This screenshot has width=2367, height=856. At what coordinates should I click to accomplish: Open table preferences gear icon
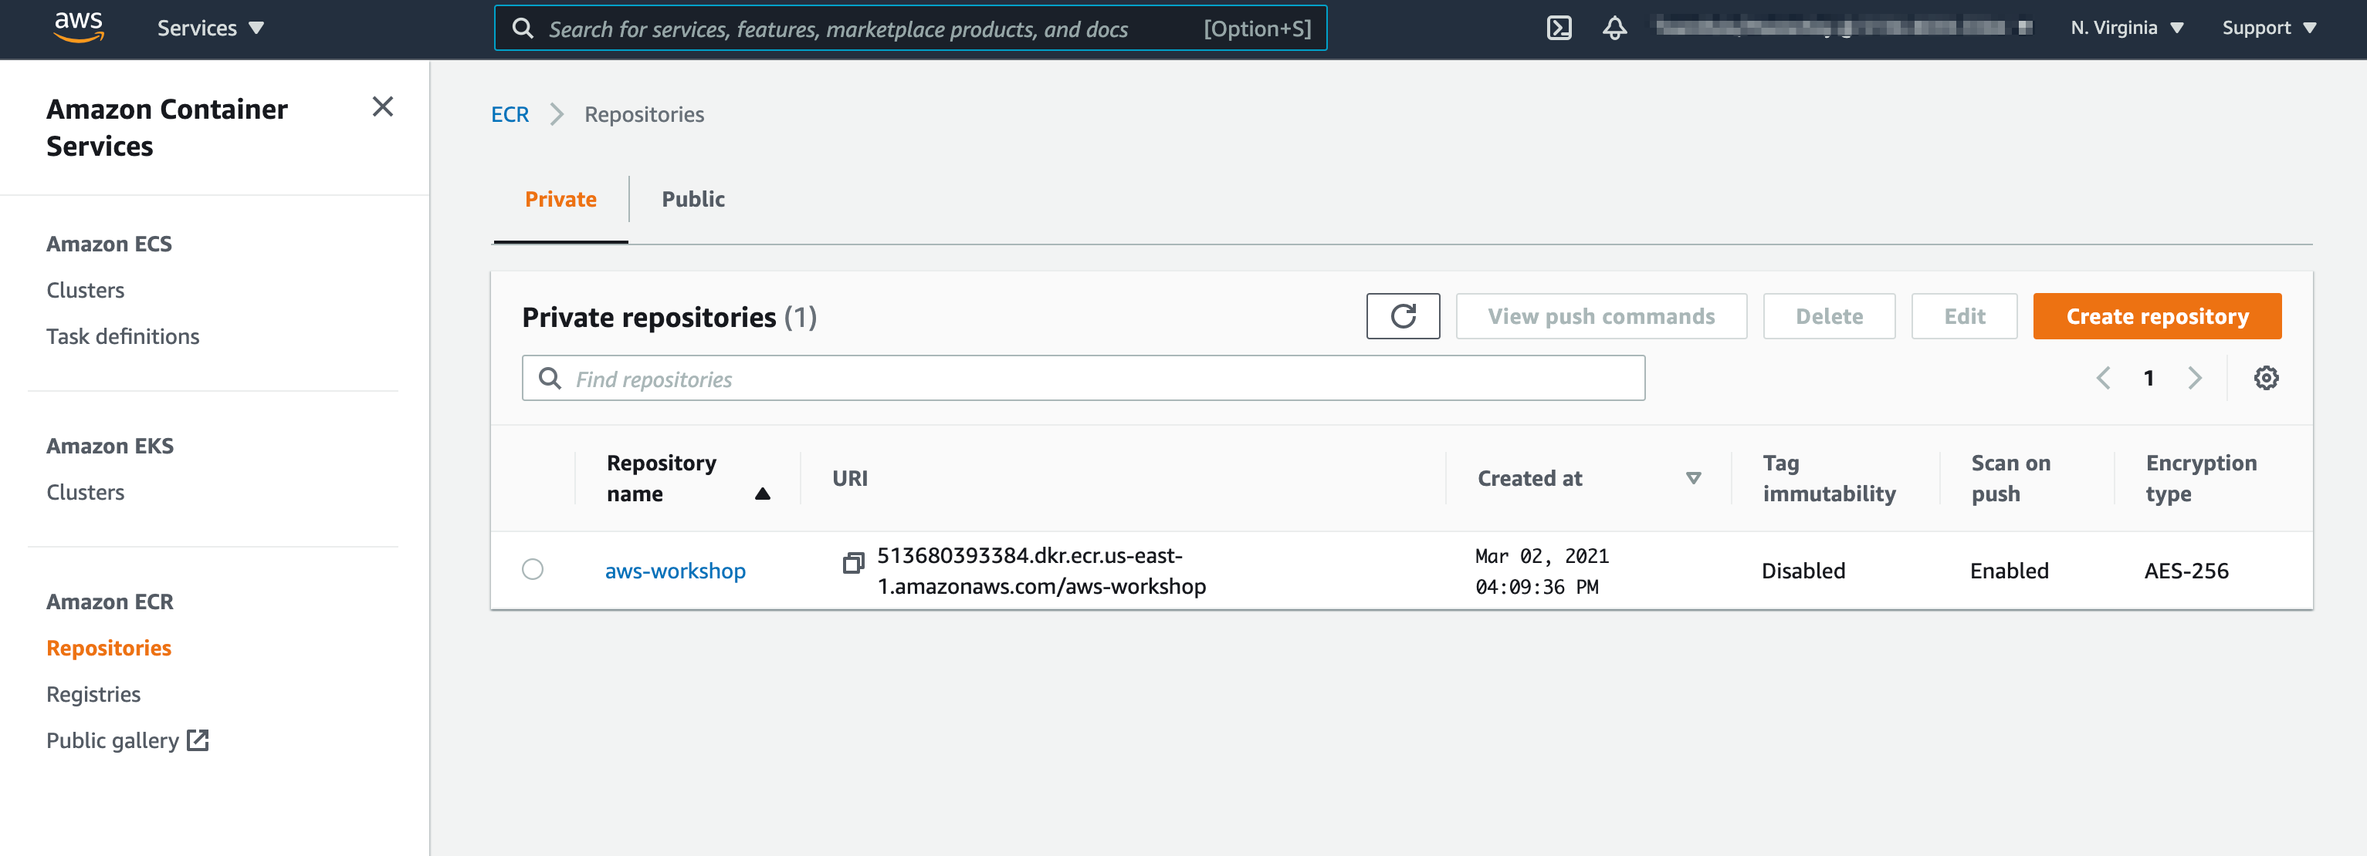click(x=2265, y=378)
